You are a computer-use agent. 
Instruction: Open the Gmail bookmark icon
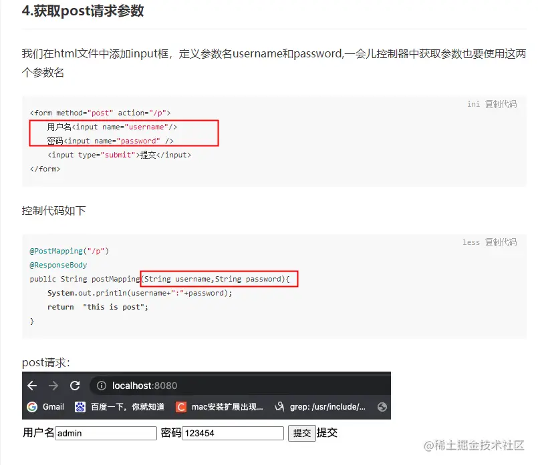(x=32, y=407)
